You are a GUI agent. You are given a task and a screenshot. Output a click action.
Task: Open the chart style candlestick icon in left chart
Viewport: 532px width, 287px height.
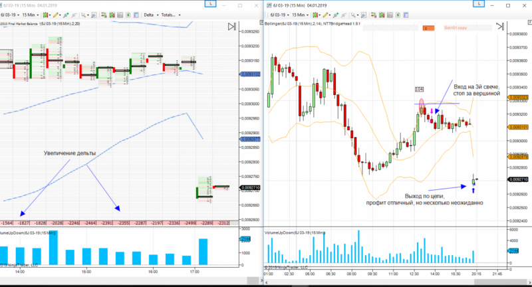pyautogui.click(x=45, y=15)
